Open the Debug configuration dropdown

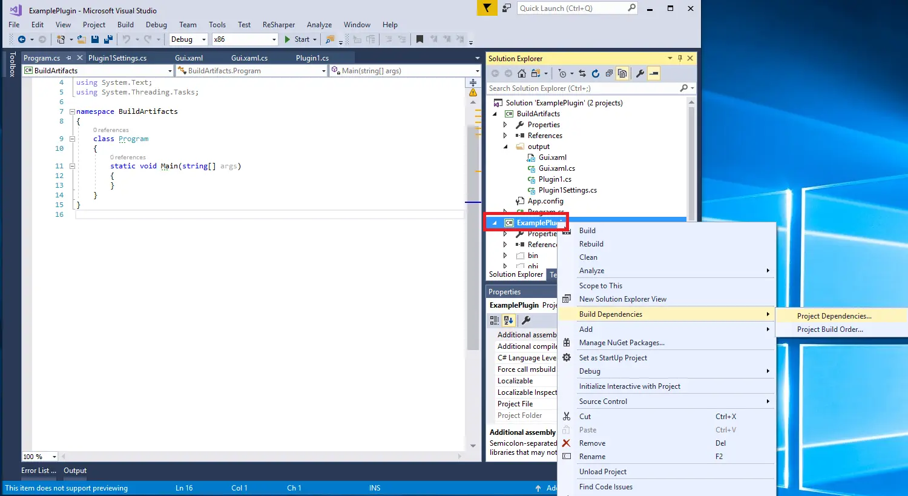[x=188, y=39]
